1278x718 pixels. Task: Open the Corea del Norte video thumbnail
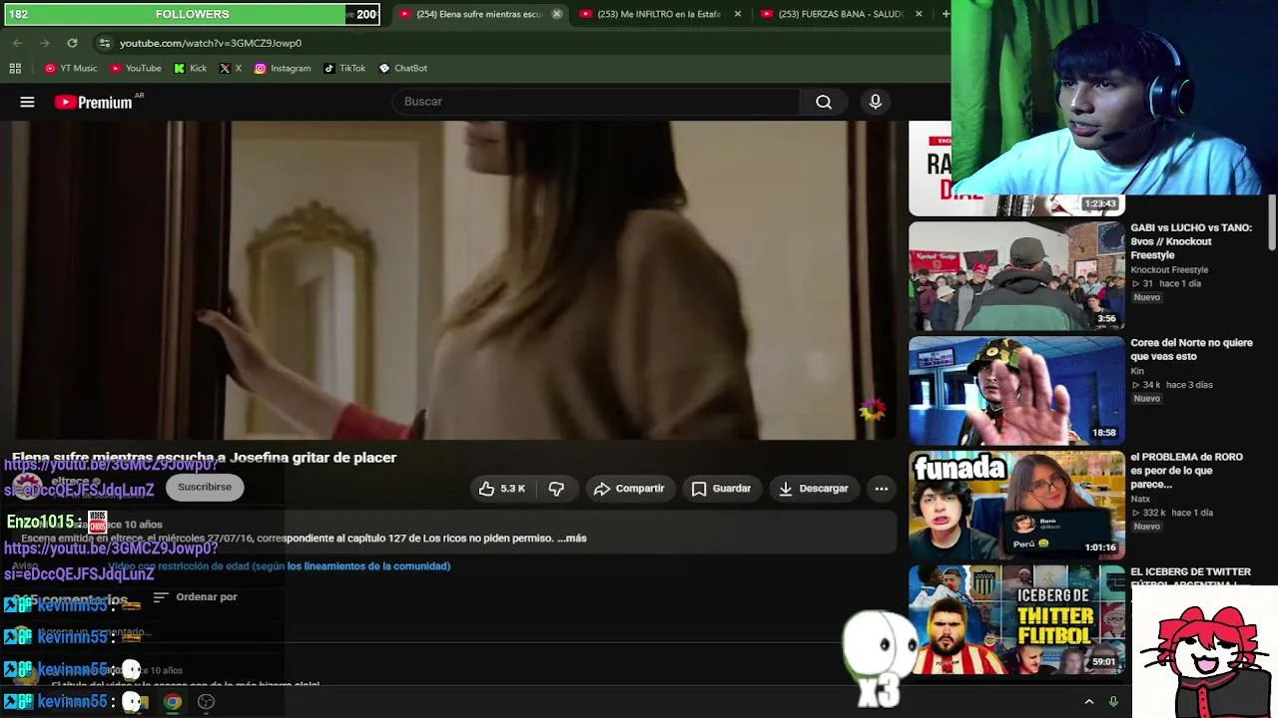1016,391
